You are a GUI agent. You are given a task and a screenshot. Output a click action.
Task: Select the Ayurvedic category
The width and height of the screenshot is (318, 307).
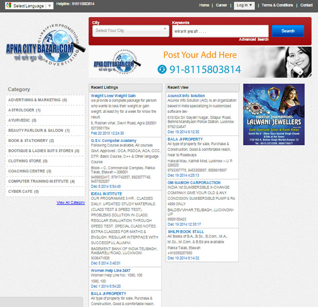pos(22,120)
